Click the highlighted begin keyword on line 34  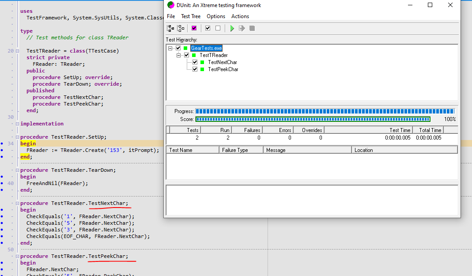(28, 144)
